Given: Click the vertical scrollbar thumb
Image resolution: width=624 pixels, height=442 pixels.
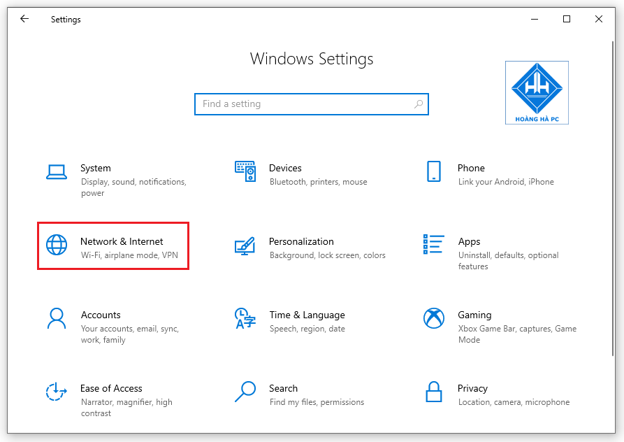Looking at the screenshot, I should (613, 198).
